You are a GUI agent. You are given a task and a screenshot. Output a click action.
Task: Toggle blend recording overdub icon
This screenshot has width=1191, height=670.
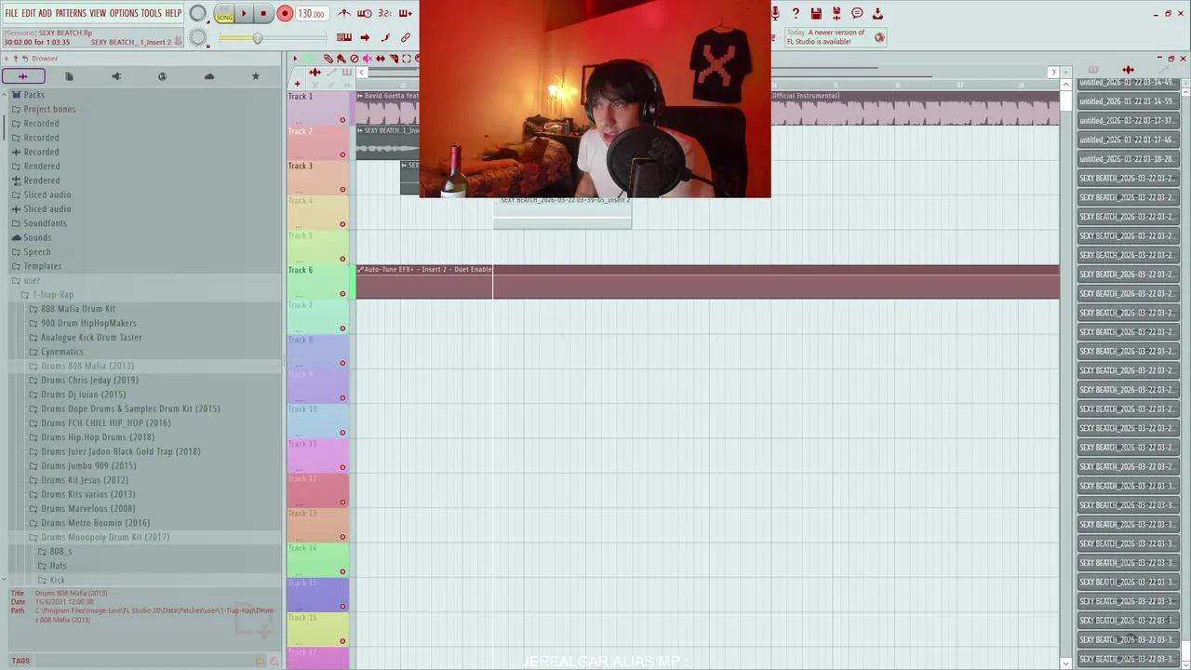406,13
